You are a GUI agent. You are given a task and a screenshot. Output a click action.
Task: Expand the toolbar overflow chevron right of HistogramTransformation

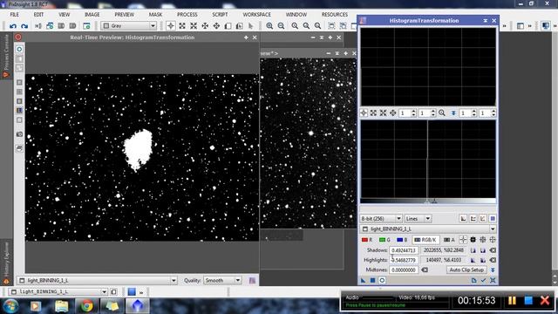click(x=504, y=26)
